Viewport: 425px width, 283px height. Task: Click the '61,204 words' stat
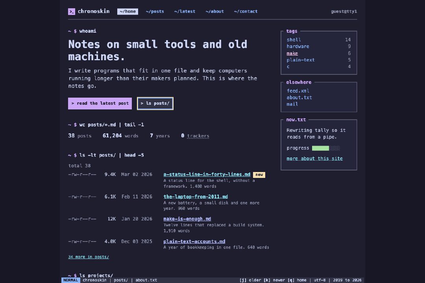120,135
